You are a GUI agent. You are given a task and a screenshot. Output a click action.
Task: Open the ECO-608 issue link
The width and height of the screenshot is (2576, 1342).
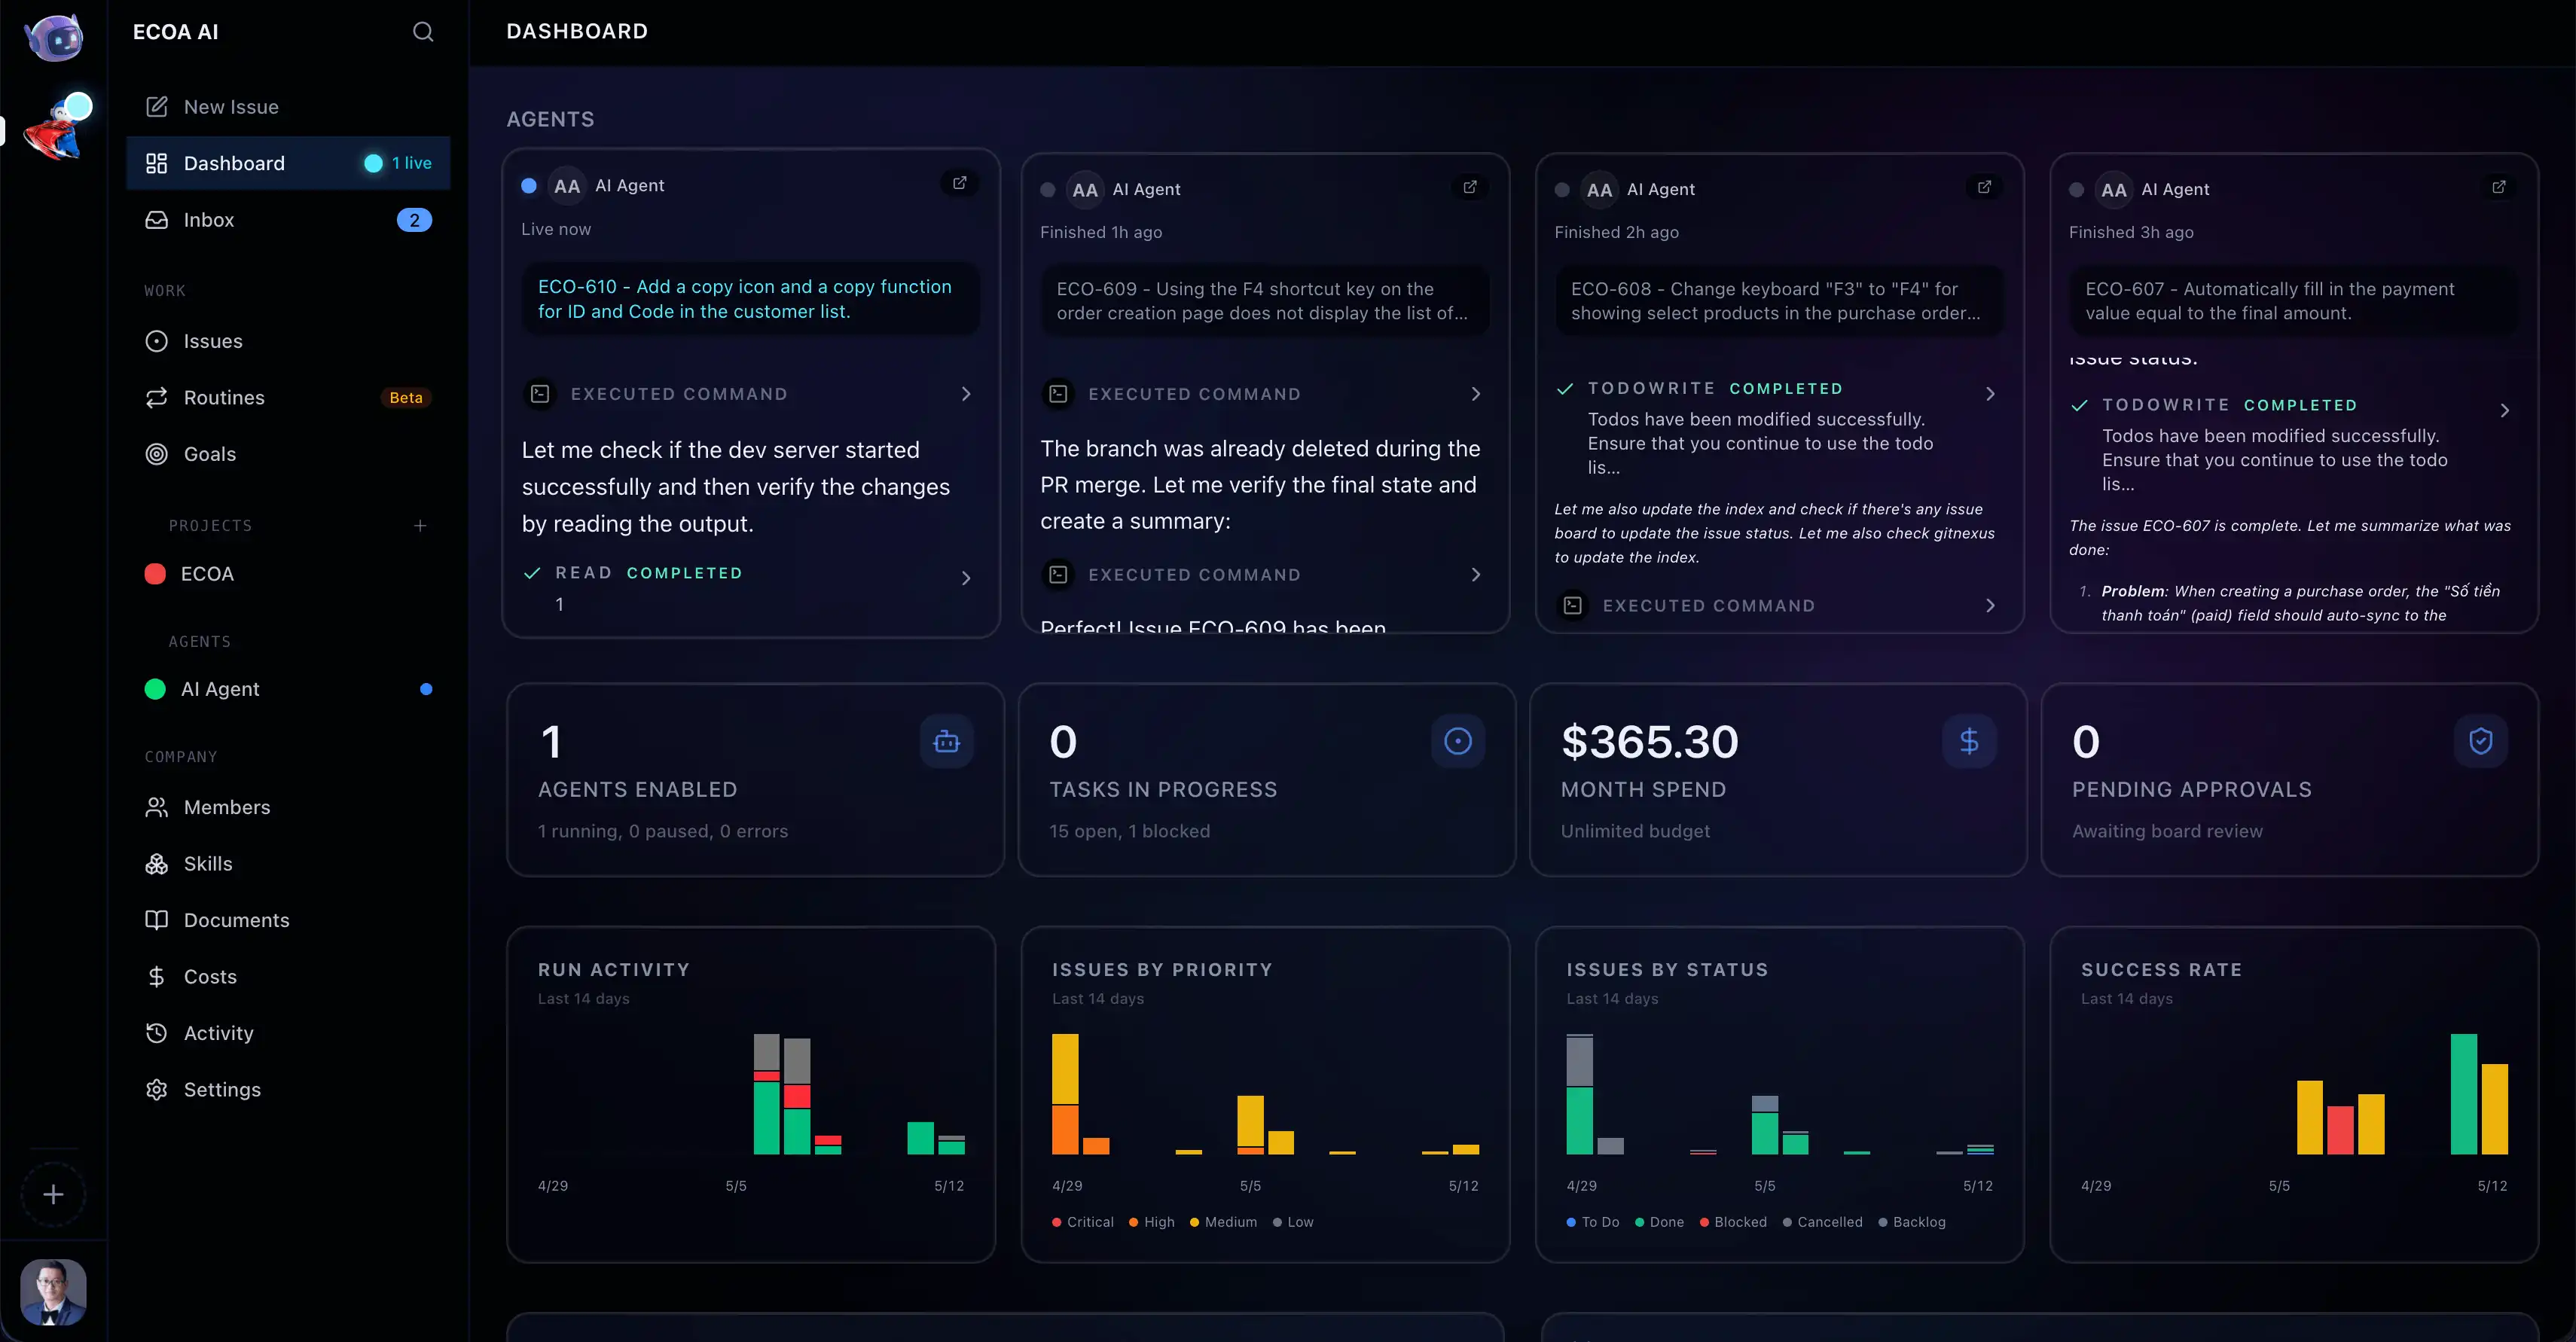[x=1780, y=301]
